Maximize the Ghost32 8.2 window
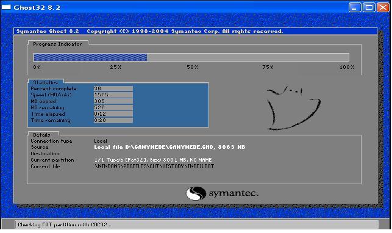Viewport: 392px width, 233px height. point(369,7)
